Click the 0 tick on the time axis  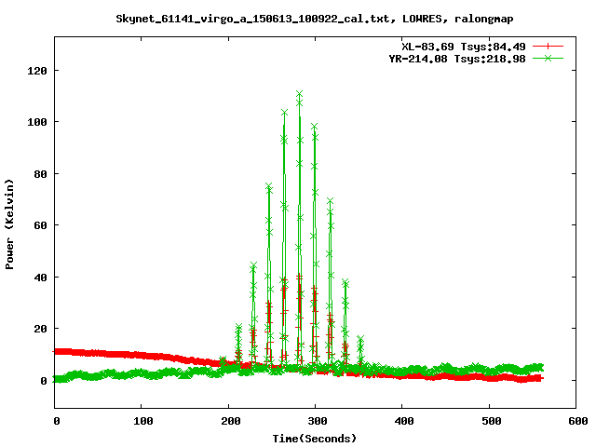click(56, 421)
